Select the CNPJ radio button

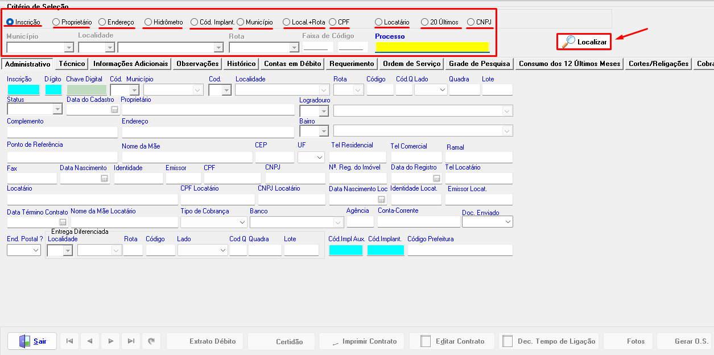click(x=471, y=22)
